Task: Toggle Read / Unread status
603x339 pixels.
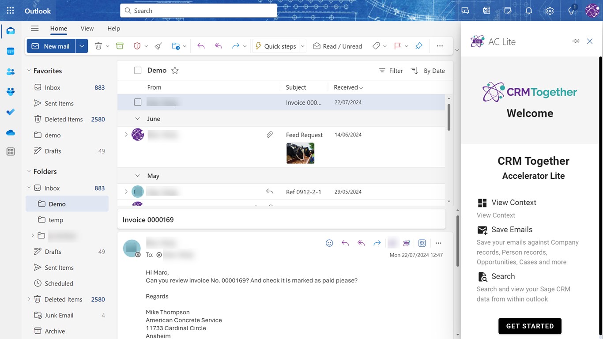Action: [x=338, y=46]
